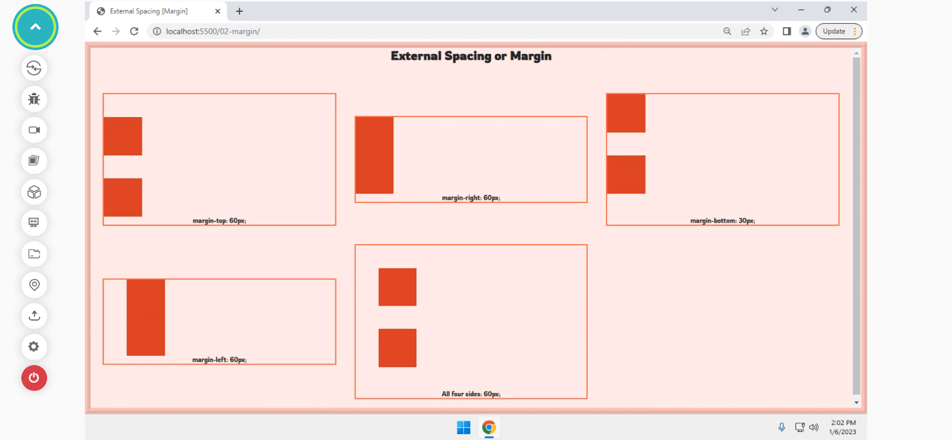This screenshot has height=440, width=952.
Task: Click the switch/swap arrows sidebar icon
Action: [34, 68]
